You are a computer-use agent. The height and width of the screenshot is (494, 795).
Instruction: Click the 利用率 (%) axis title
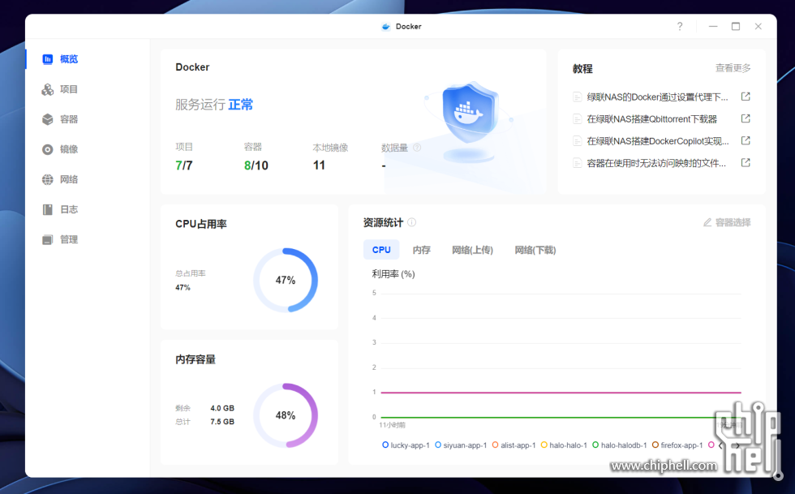(393, 274)
